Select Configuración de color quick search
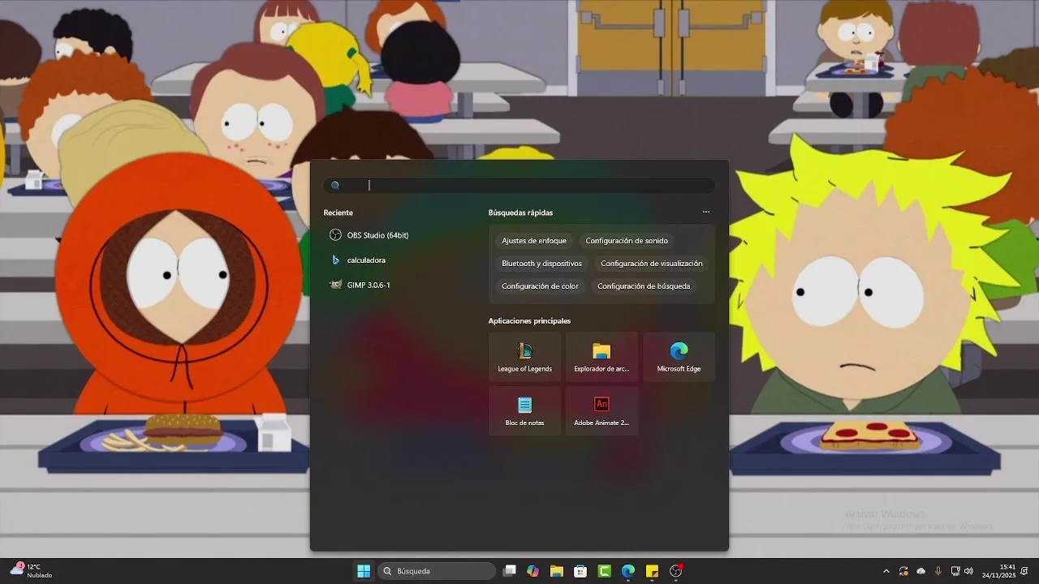Screen dimensions: 1039x584 pos(540,286)
